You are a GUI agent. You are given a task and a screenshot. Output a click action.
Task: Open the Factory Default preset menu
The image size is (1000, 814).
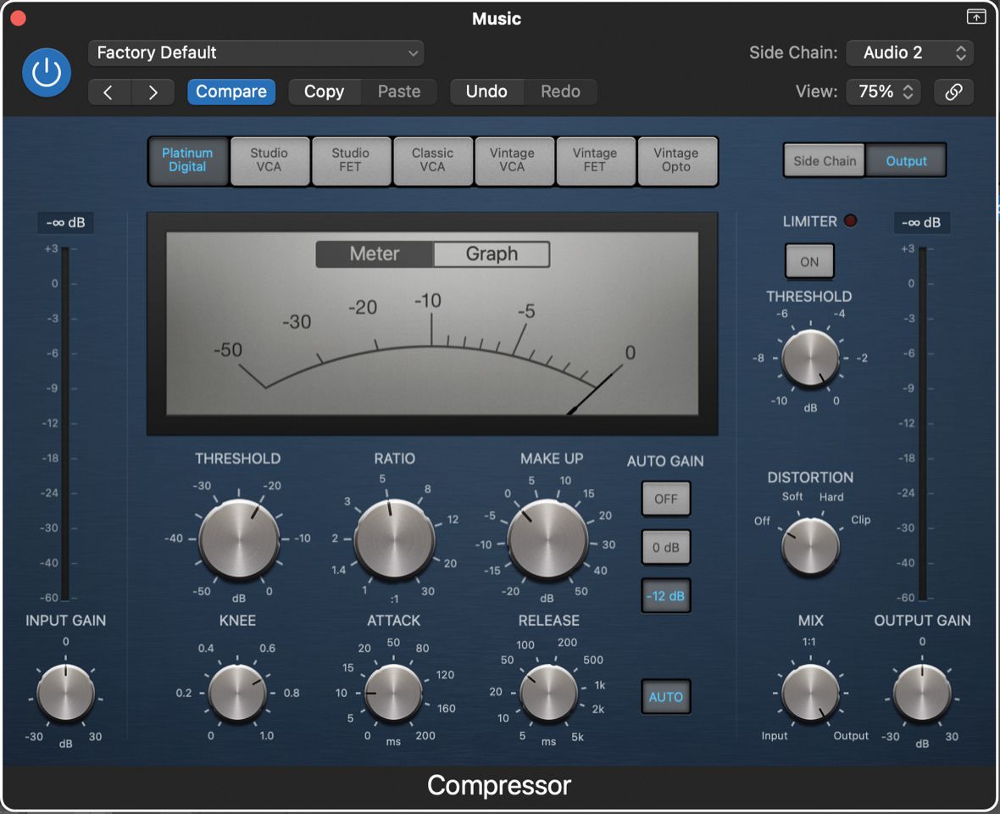pyautogui.click(x=254, y=53)
